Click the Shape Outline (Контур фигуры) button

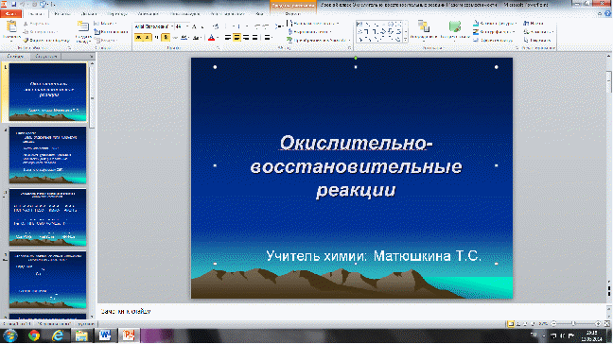tap(494, 31)
